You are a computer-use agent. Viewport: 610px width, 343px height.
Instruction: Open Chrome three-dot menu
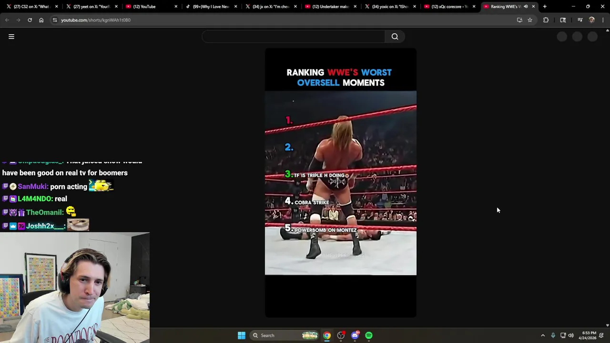(x=603, y=20)
